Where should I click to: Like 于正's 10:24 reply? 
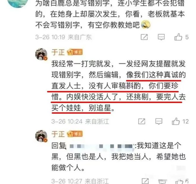point(176,121)
